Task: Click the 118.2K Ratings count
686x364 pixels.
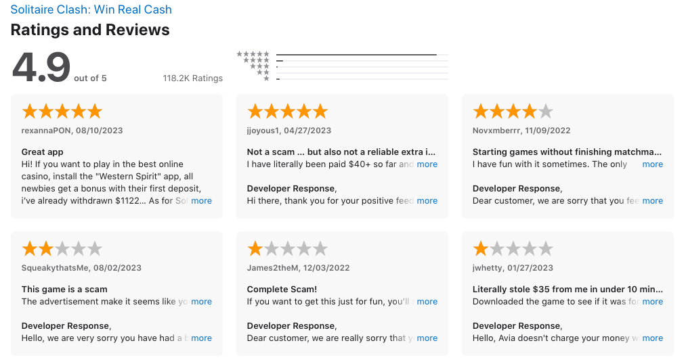Action: coord(193,78)
